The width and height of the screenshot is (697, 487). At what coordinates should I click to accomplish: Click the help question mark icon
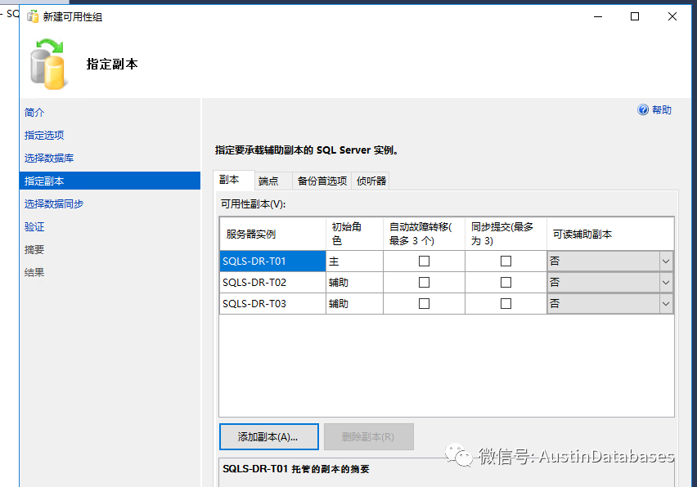[x=643, y=109]
